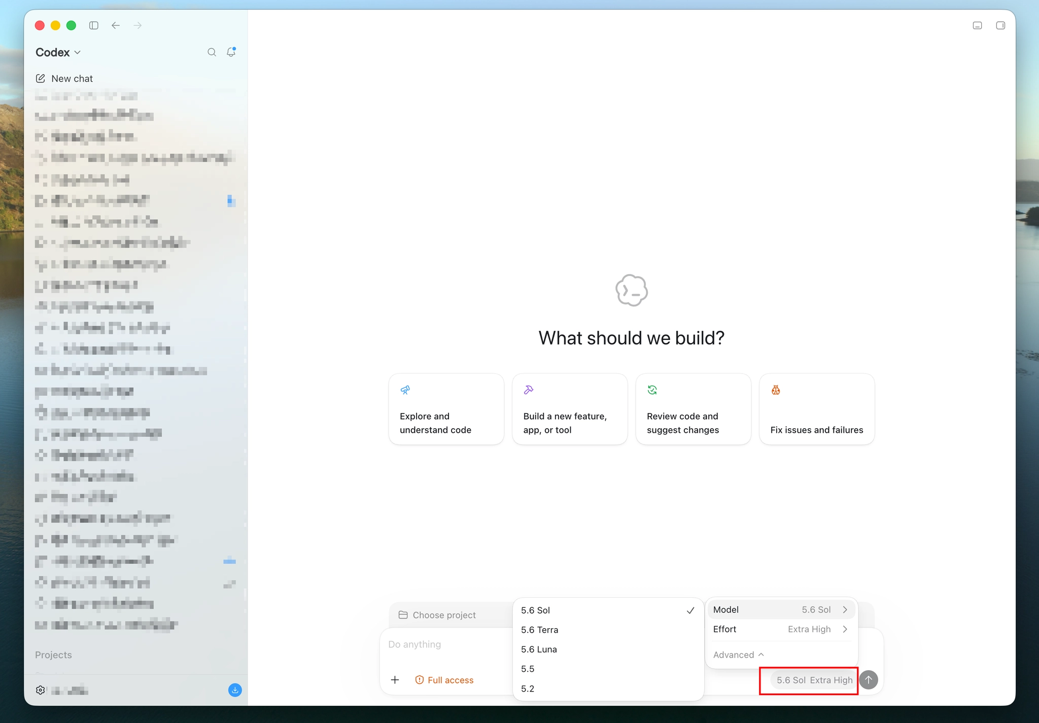The width and height of the screenshot is (1039, 723).
Task: Pick the Review code and suggest changes card
Action: 694,409
